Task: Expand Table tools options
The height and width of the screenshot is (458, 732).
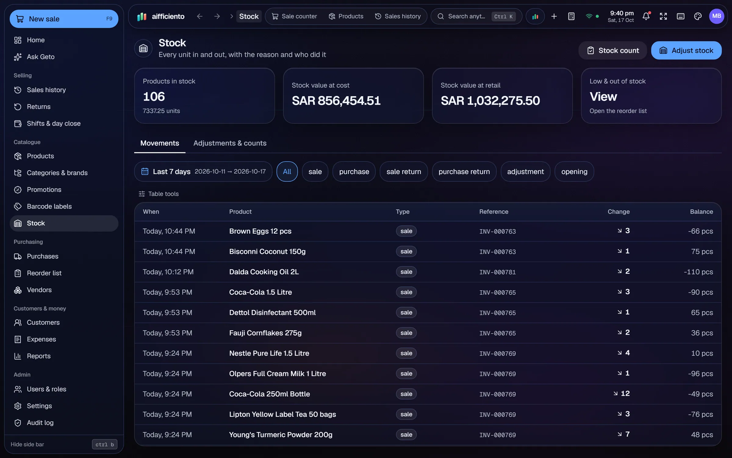Action: tap(159, 194)
